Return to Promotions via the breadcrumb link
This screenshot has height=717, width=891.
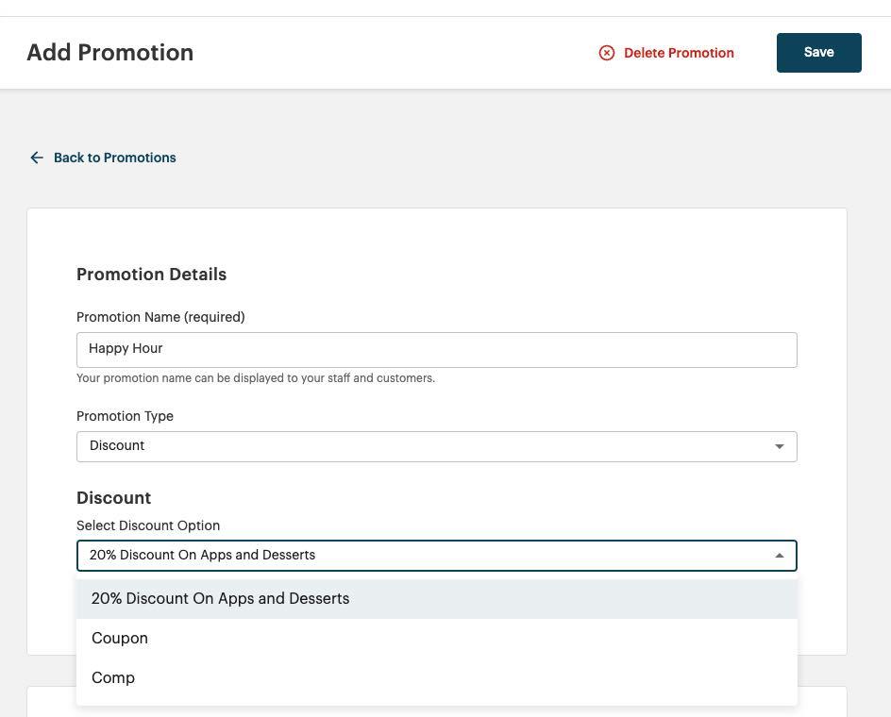[114, 158]
